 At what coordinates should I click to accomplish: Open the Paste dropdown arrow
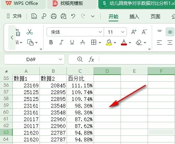coord(21,42)
